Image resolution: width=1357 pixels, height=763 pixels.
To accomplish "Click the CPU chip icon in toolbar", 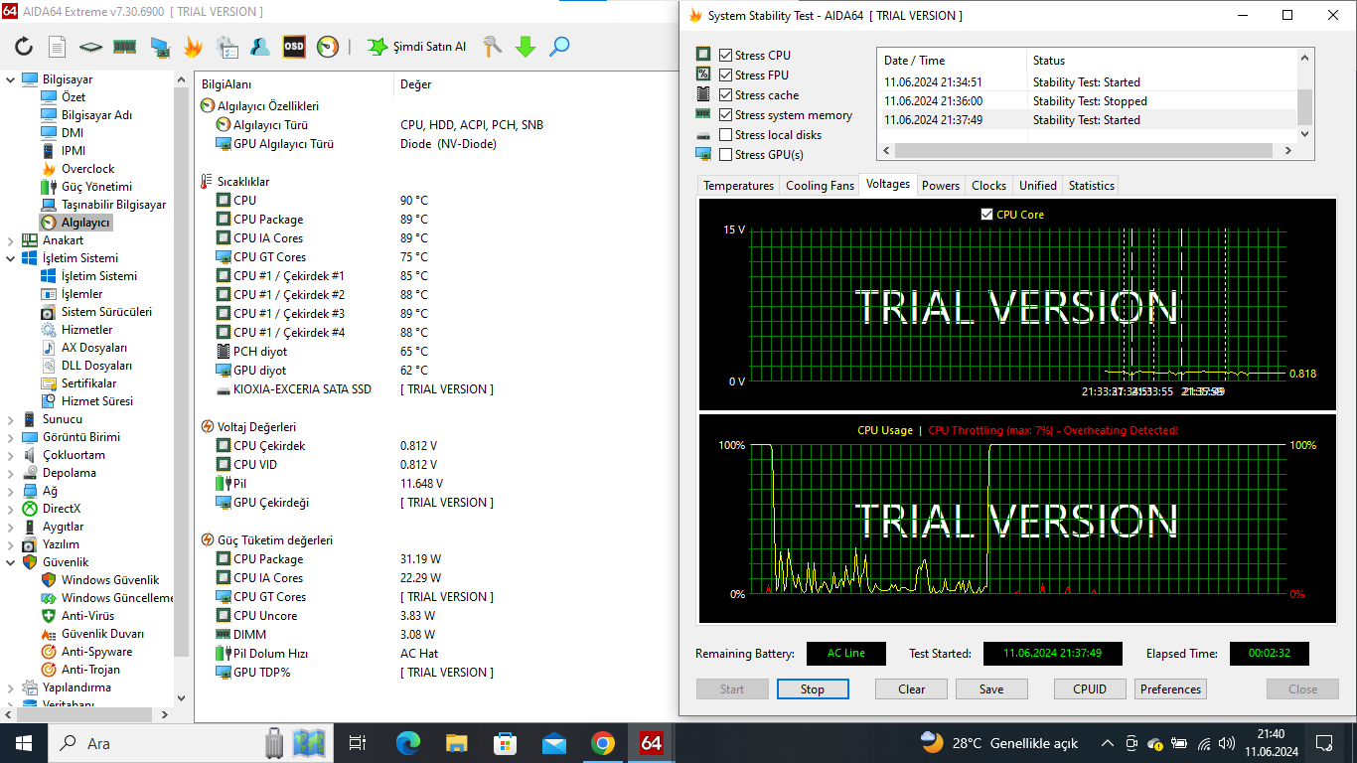I will click(91, 47).
